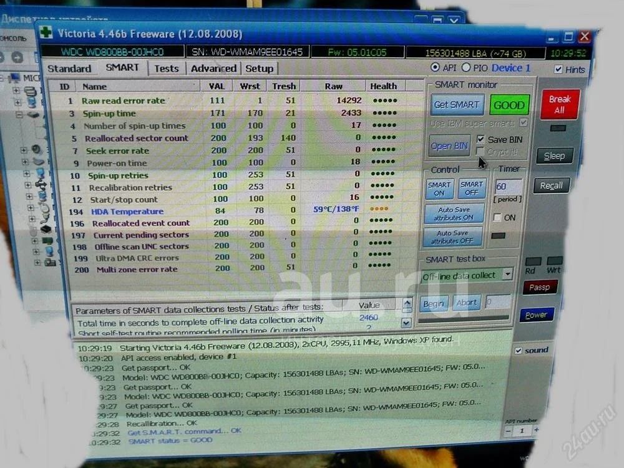Click the Abort button in SMART test box

466,303
